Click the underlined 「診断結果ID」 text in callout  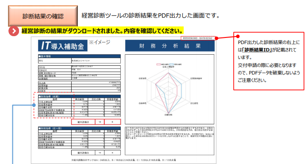coord(257,50)
